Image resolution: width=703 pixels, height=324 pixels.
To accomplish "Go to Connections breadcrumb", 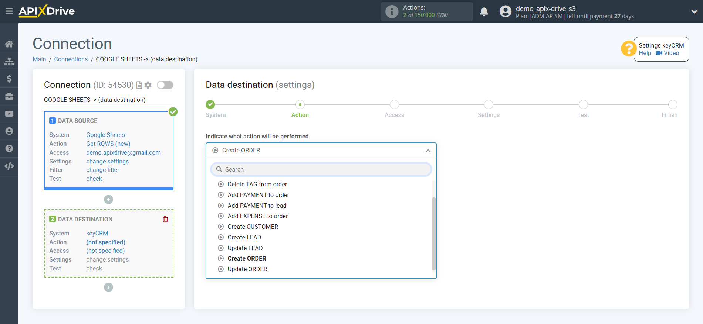I will [71, 59].
